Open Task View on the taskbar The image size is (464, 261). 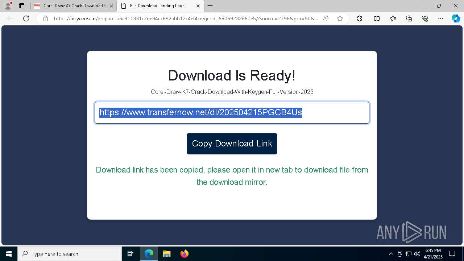click(x=130, y=254)
